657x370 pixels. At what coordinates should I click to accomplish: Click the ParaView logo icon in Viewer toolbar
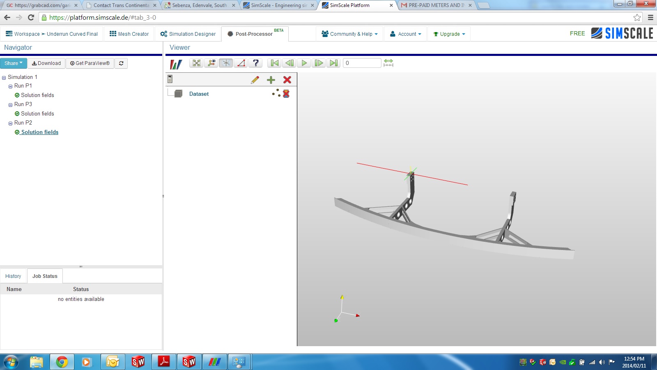pyautogui.click(x=176, y=64)
